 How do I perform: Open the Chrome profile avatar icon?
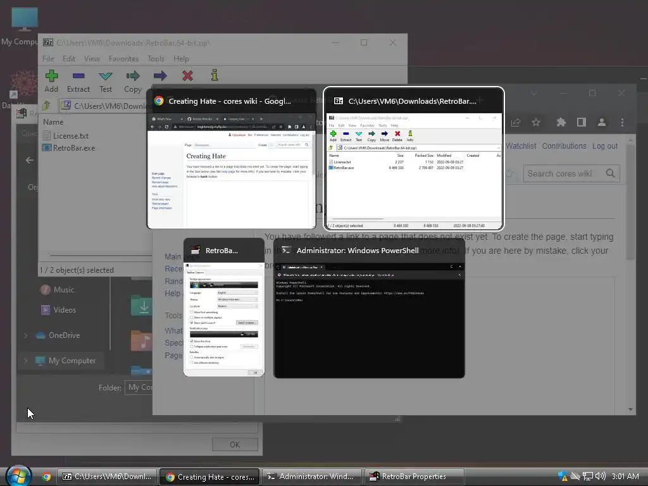coord(602,122)
